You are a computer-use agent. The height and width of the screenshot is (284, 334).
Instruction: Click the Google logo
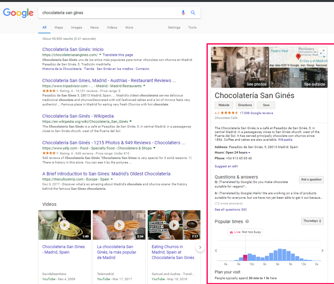point(18,13)
